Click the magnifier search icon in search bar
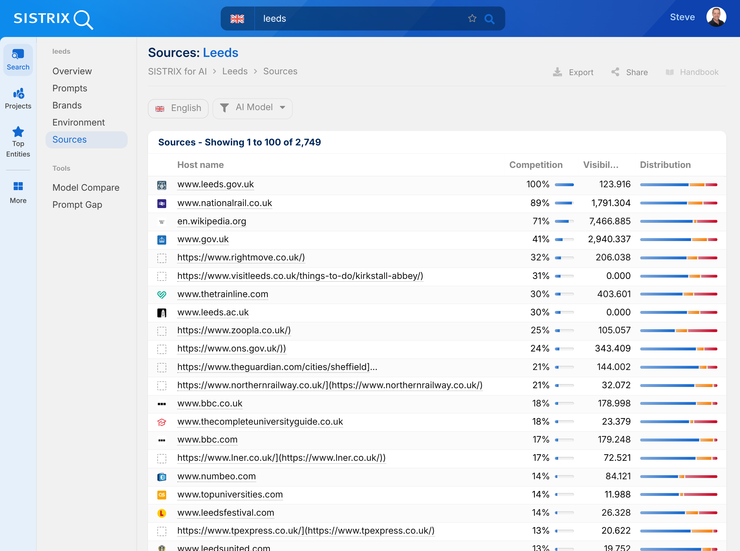The image size is (740, 551). pyautogui.click(x=489, y=19)
